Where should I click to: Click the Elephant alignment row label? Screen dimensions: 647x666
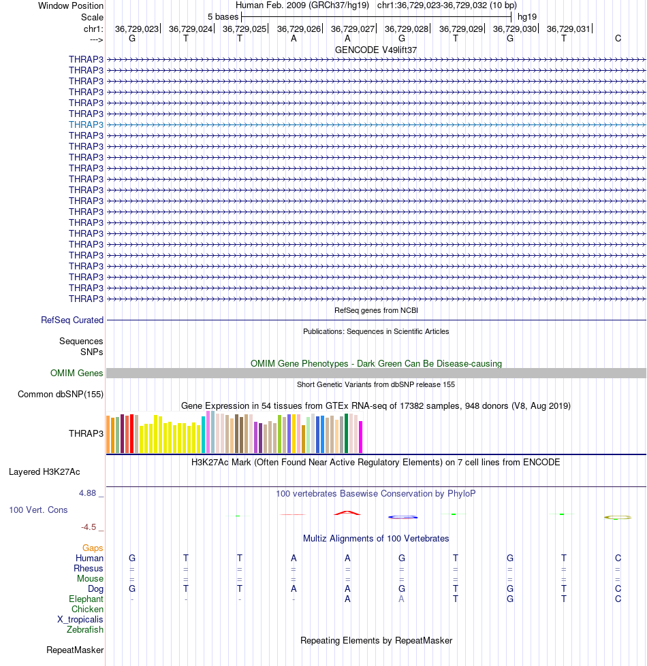(86, 599)
